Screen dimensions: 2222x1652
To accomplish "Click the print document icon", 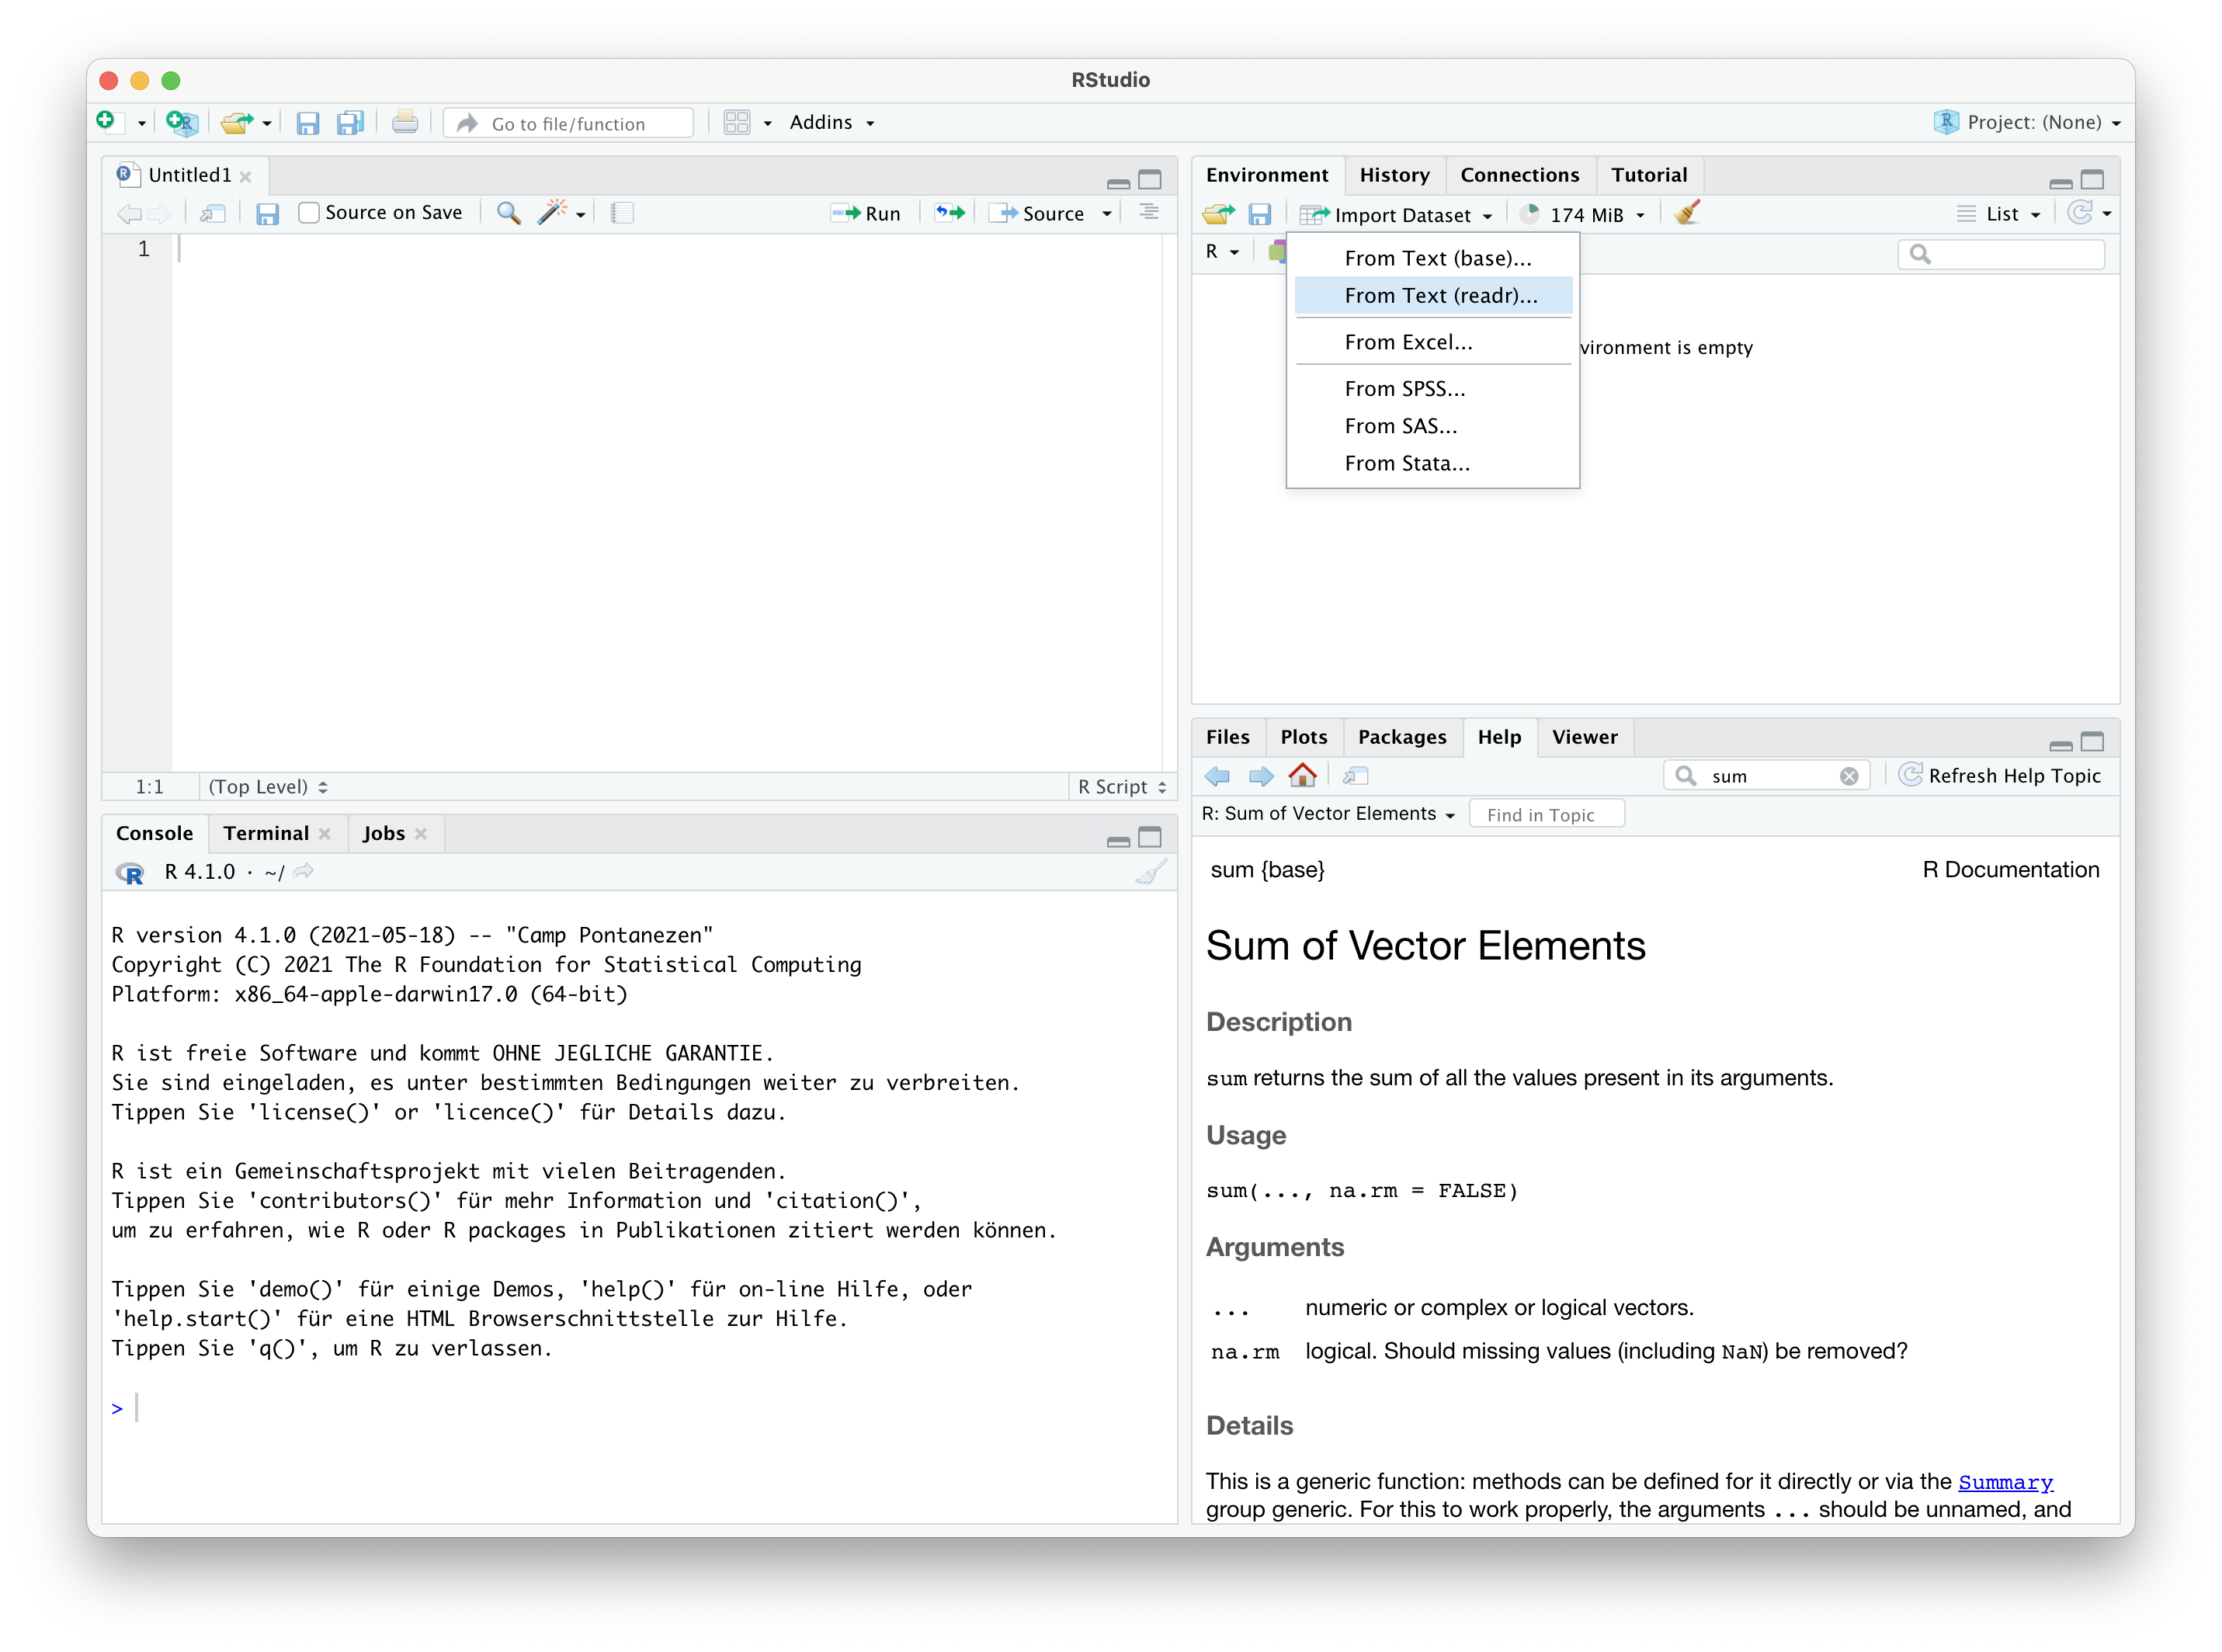I will tap(405, 123).
